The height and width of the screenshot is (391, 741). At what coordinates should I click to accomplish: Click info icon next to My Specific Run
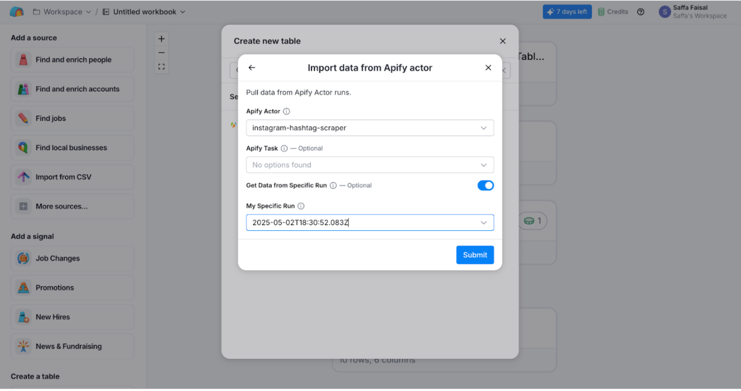tap(301, 206)
